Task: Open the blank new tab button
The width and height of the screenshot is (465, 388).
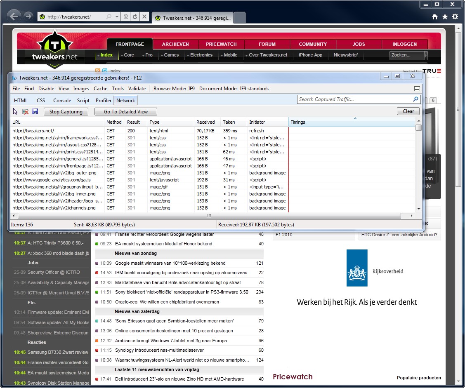Action: [240, 18]
